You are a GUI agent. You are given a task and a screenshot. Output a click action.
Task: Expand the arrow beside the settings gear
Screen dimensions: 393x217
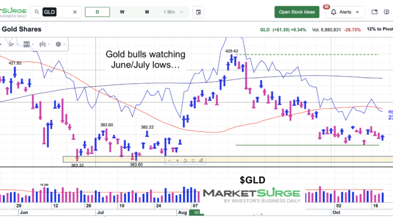click(64, 45)
